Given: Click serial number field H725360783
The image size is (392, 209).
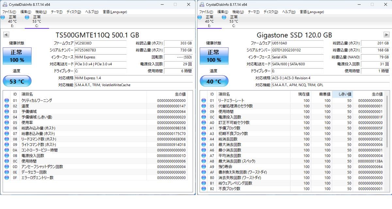Looking at the screenshot, I should point(100,50).
